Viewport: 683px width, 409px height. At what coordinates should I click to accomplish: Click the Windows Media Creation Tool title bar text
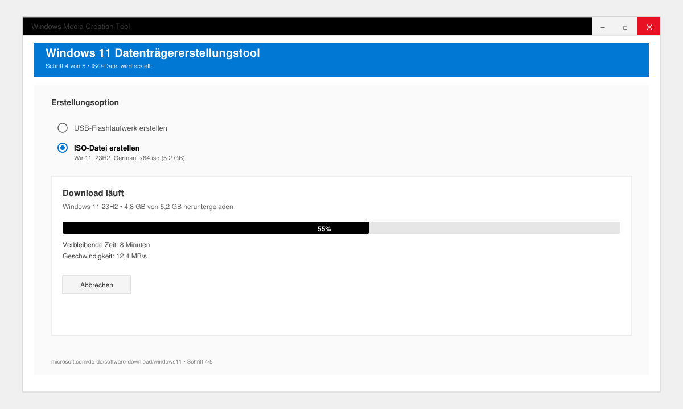(81, 27)
